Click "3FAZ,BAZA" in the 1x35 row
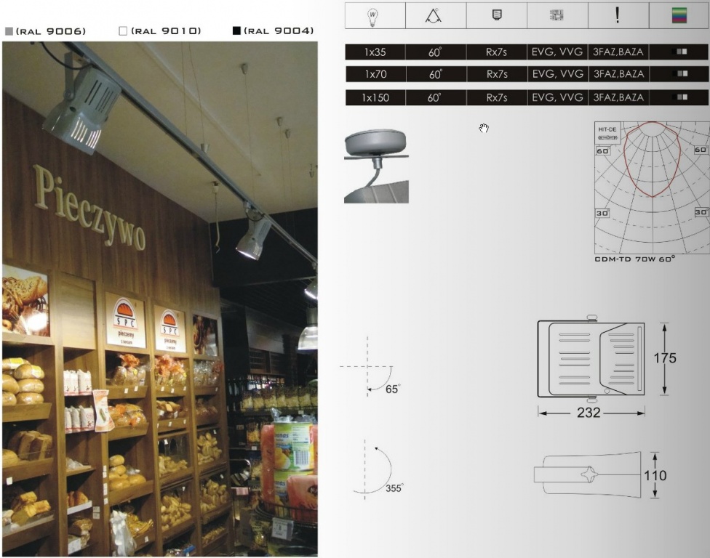The height and width of the screenshot is (558, 710). 618,52
